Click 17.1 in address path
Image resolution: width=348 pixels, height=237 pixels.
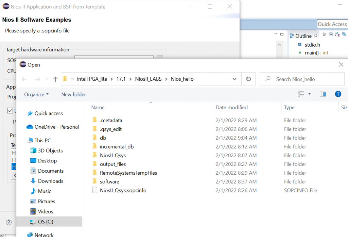tap(121, 79)
